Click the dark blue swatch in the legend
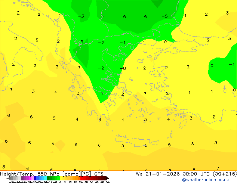This screenshot has width=237, height=183. click(x=35, y=178)
